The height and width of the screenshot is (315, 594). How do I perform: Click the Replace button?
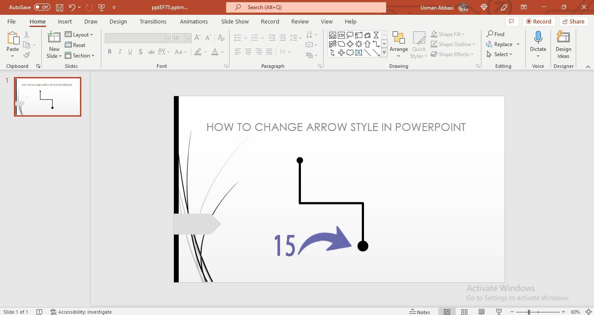pyautogui.click(x=500, y=44)
